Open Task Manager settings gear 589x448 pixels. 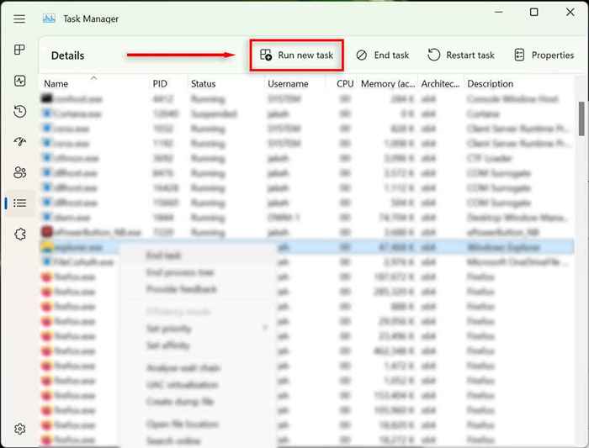(19, 429)
